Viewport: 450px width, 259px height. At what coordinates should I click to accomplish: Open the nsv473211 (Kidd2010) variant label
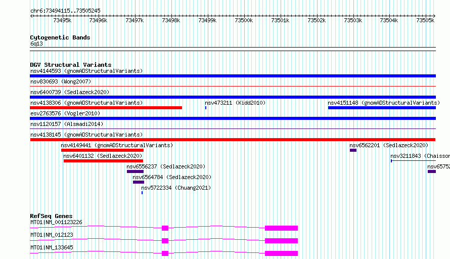[235, 103]
